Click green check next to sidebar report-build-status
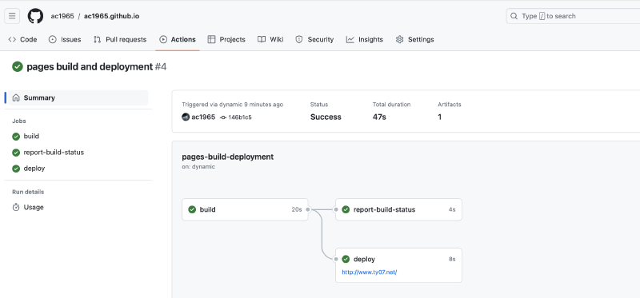The image size is (640, 298). pyautogui.click(x=16, y=153)
